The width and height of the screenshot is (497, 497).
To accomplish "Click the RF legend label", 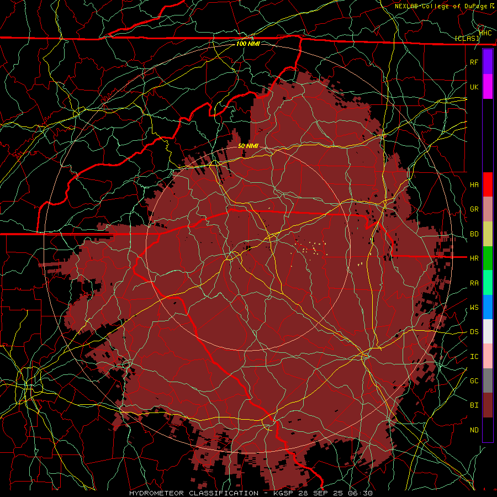I will pos(474,62).
